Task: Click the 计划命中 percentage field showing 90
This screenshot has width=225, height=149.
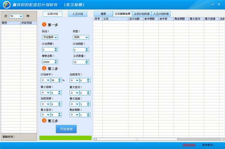Action: pyautogui.click(x=54, y=80)
